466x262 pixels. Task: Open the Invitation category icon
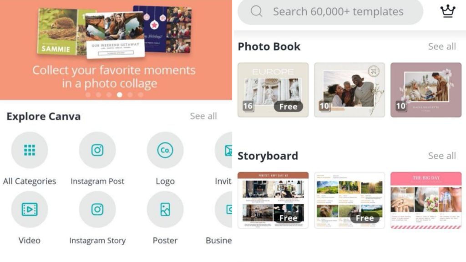223,150
